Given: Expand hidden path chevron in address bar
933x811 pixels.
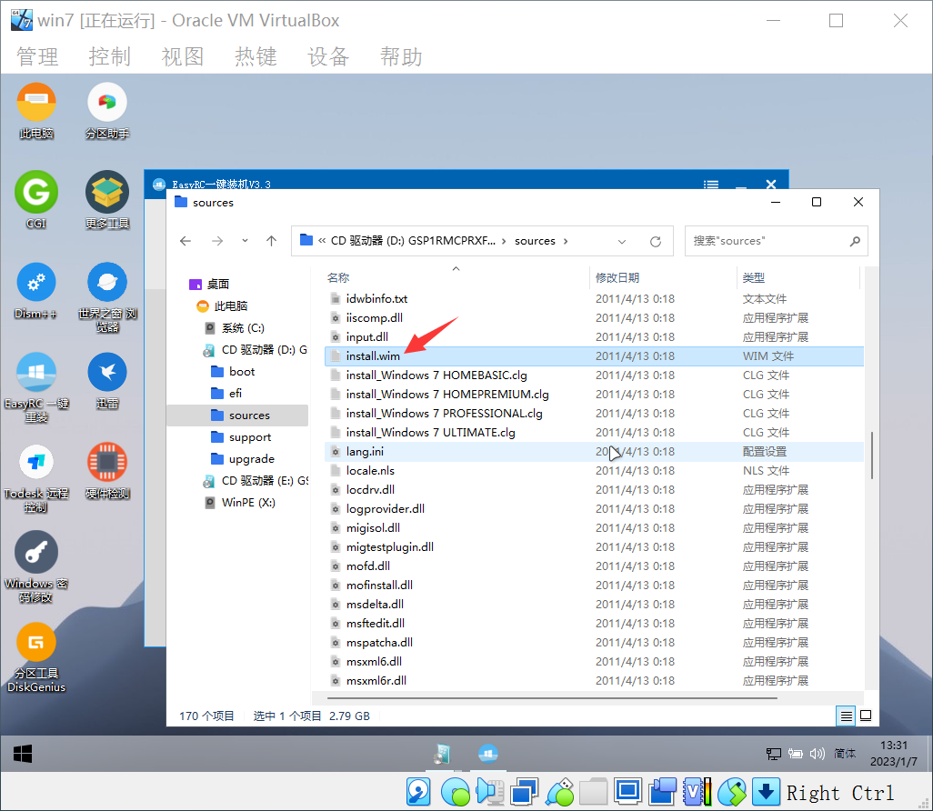Looking at the screenshot, I should 322,241.
